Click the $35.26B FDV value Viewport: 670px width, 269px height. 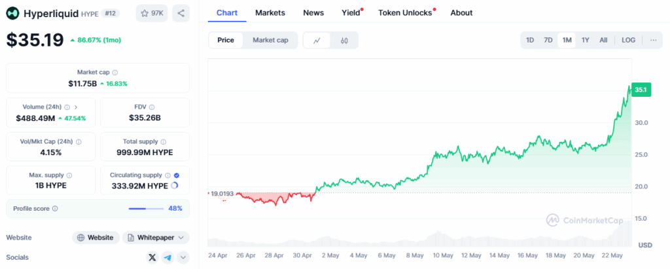(x=145, y=118)
